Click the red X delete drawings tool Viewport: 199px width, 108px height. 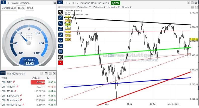click(60, 63)
